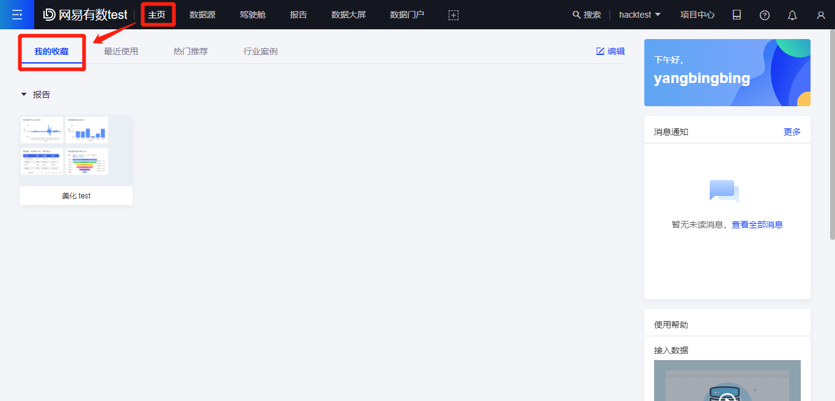The height and width of the screenshot is (401, 835).
Task: Click the 消息通知 heading
Action: (671, 132)
